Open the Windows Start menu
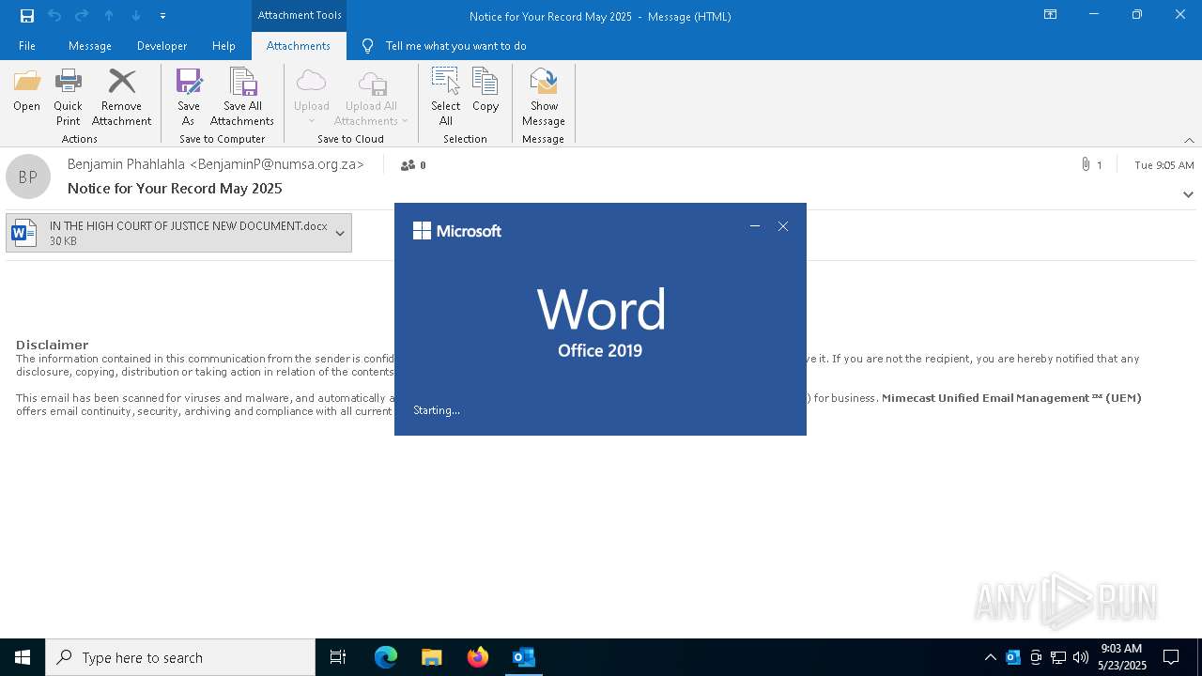 click(x=23, y=657)
